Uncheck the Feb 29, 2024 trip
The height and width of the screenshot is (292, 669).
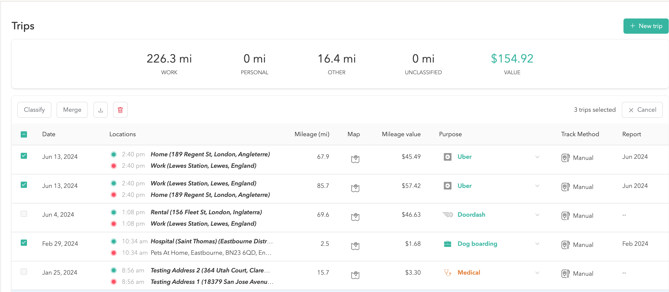pyautogui.click(x=24, y=243)
